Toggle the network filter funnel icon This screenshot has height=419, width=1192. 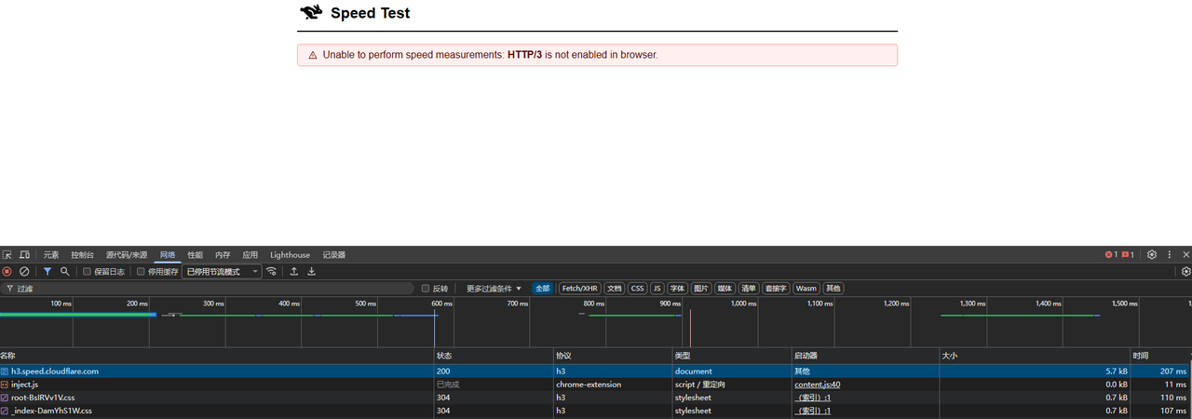coord(47,272)
